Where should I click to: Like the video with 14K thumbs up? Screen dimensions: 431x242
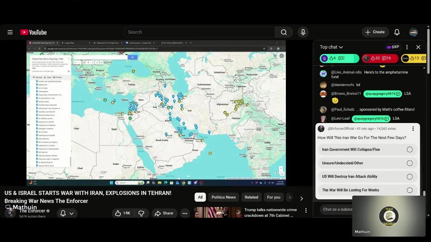pyautogui.click(x=123, y=213)
